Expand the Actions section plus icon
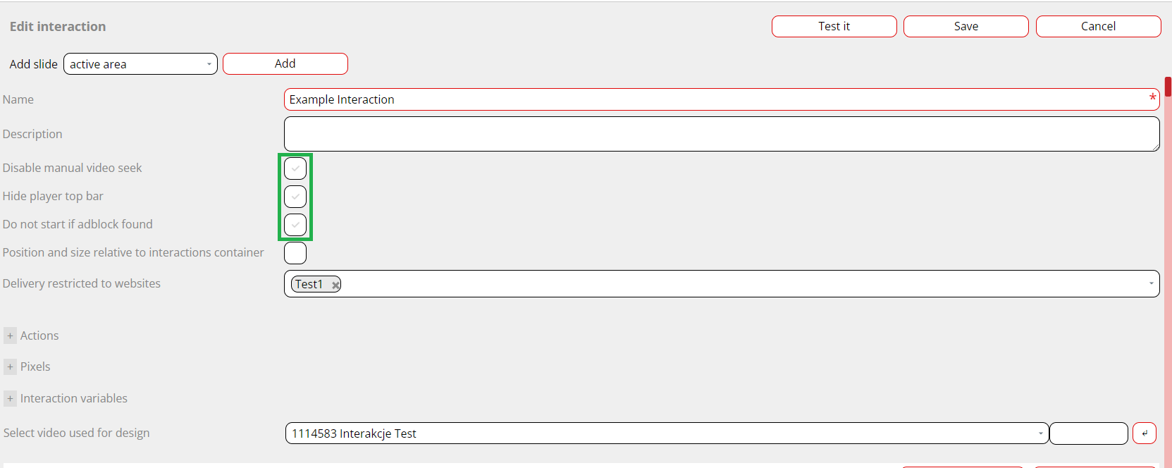 [10, 336]
